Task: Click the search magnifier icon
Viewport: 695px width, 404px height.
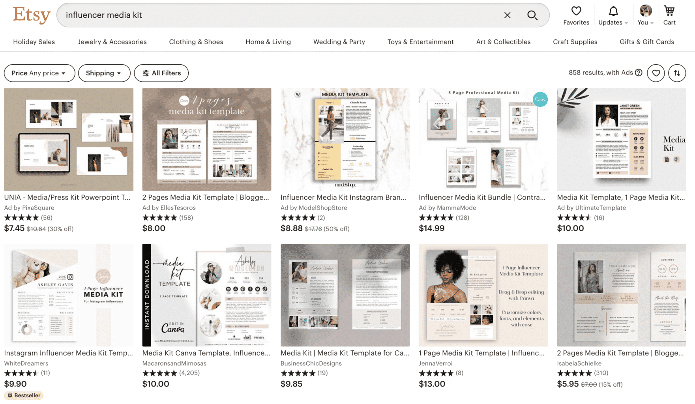Action: click(x=532, y=15)
